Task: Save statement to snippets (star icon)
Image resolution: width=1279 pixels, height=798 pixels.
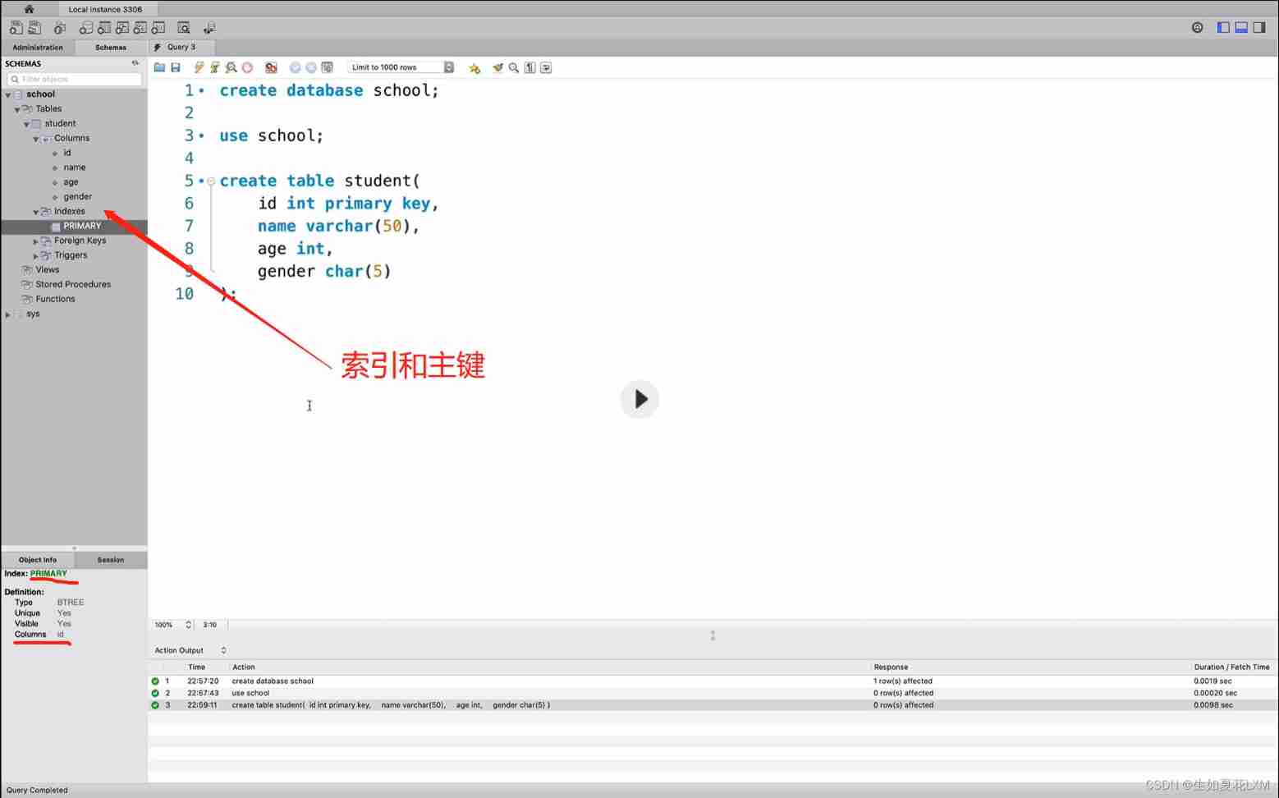Action: click(474, 68)
